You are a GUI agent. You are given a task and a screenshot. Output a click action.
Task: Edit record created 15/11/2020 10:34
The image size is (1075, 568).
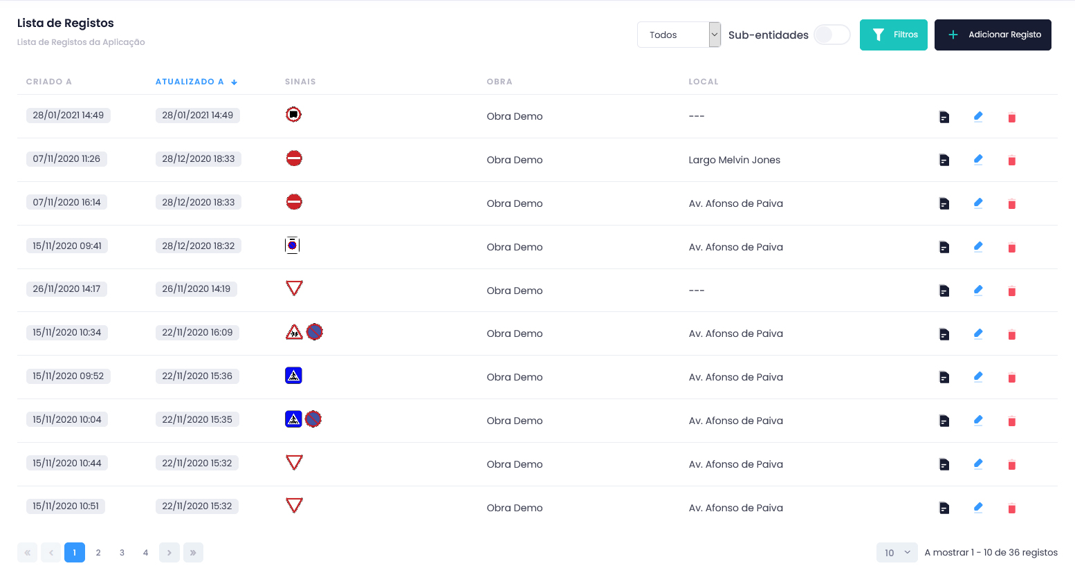click(978, 333)
